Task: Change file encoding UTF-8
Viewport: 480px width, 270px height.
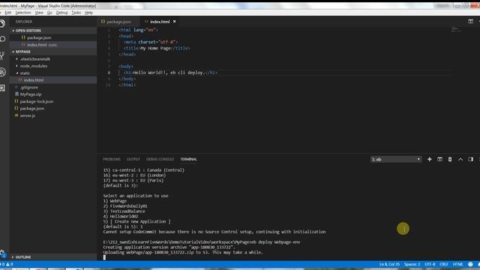Action: pyautogui.click(x=430, y=264)
